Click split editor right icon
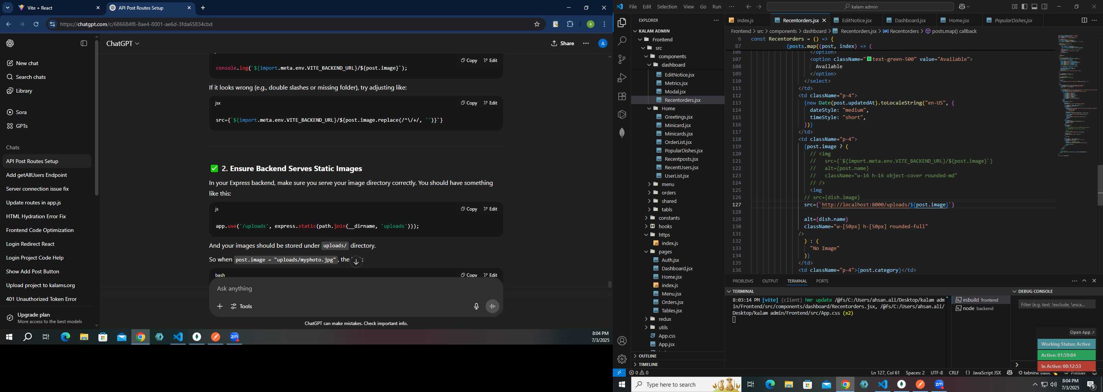The height and width of the screenshot is (392, 1103). click(x=1084, y=20)
